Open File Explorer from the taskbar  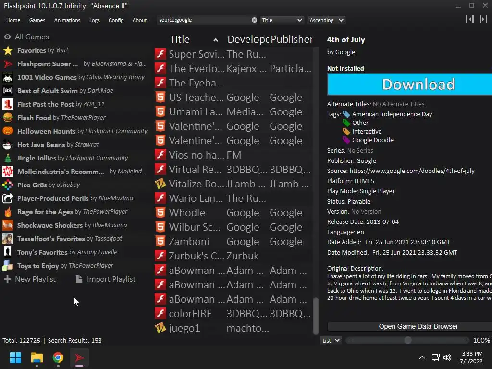[37, 357]
